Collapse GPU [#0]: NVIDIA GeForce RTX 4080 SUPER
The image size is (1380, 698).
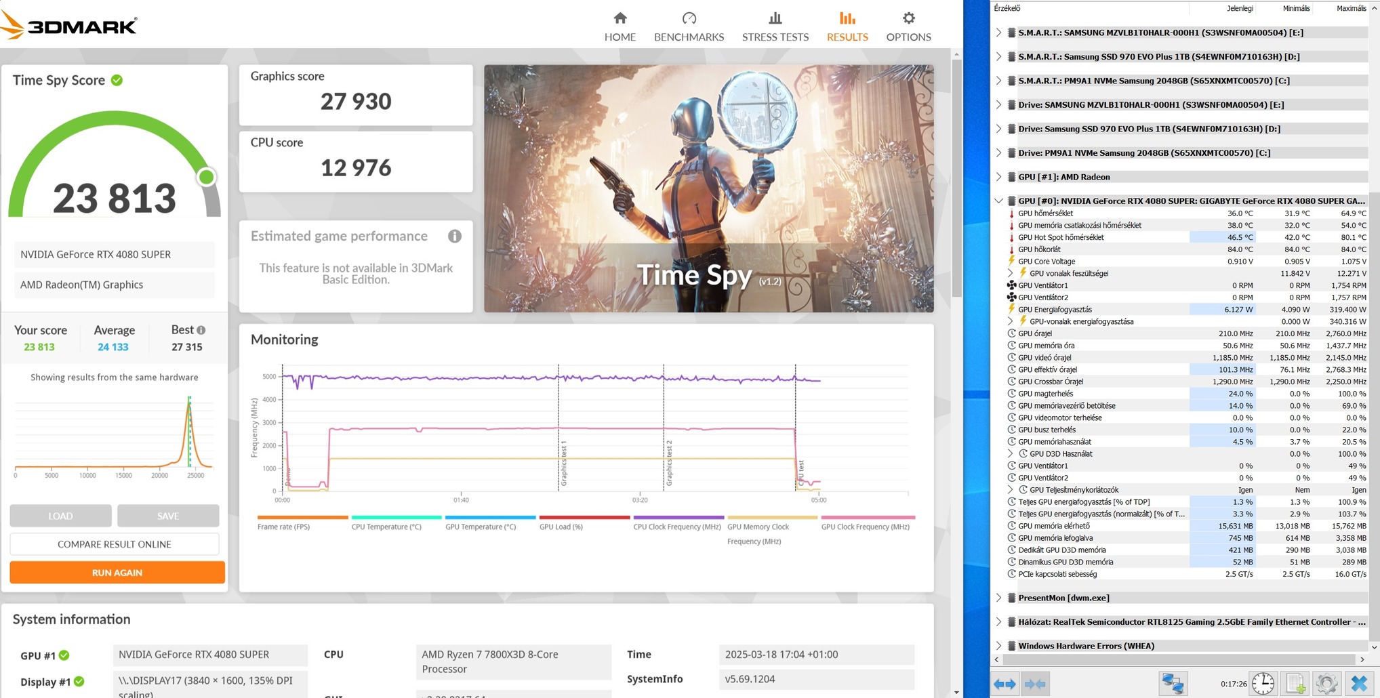[x=998, y=201]
